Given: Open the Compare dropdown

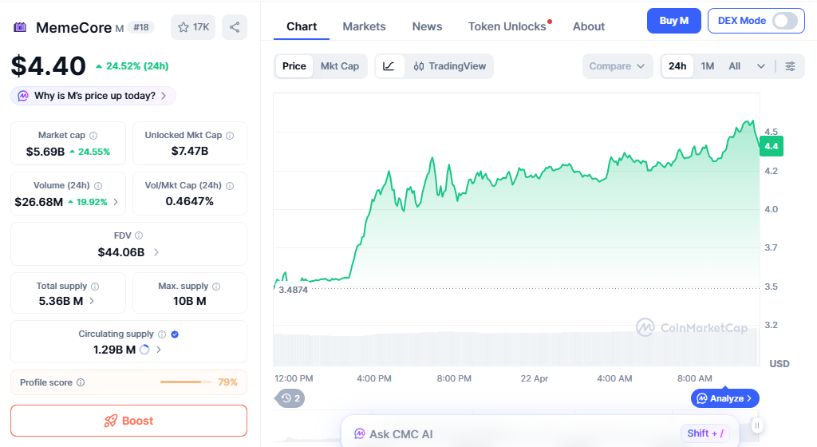Looking at the screenshot, I should [x=618, y=66].
